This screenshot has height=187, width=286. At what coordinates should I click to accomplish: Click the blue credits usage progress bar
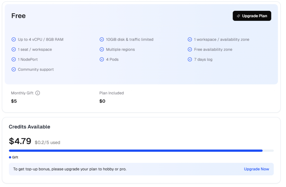136,151
